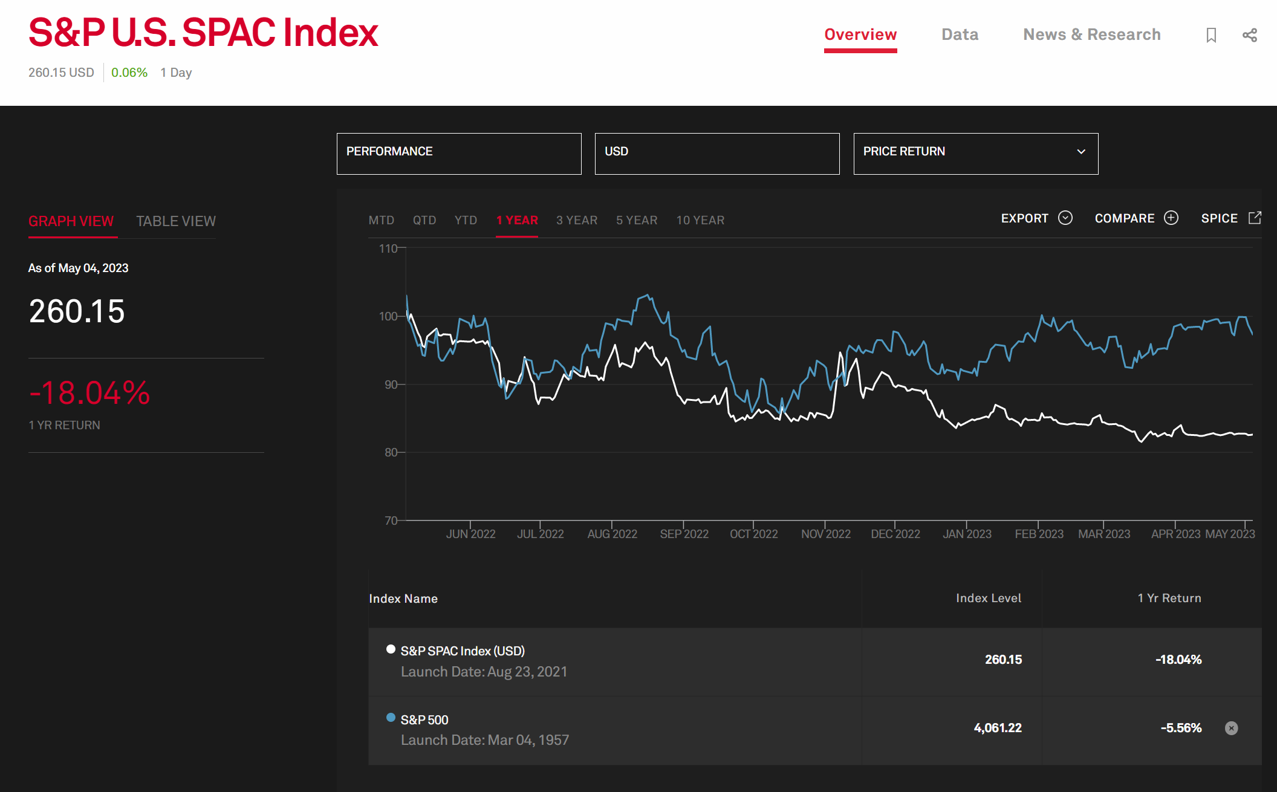The width and height of the screenshot is (1277, 792).
Task: Click the Compare plus circle icon
Action: (1171, 218)
